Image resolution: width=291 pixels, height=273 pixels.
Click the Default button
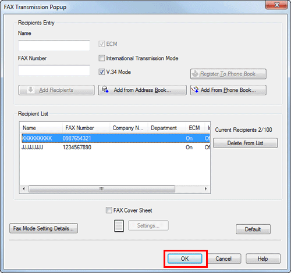[253, 229]
